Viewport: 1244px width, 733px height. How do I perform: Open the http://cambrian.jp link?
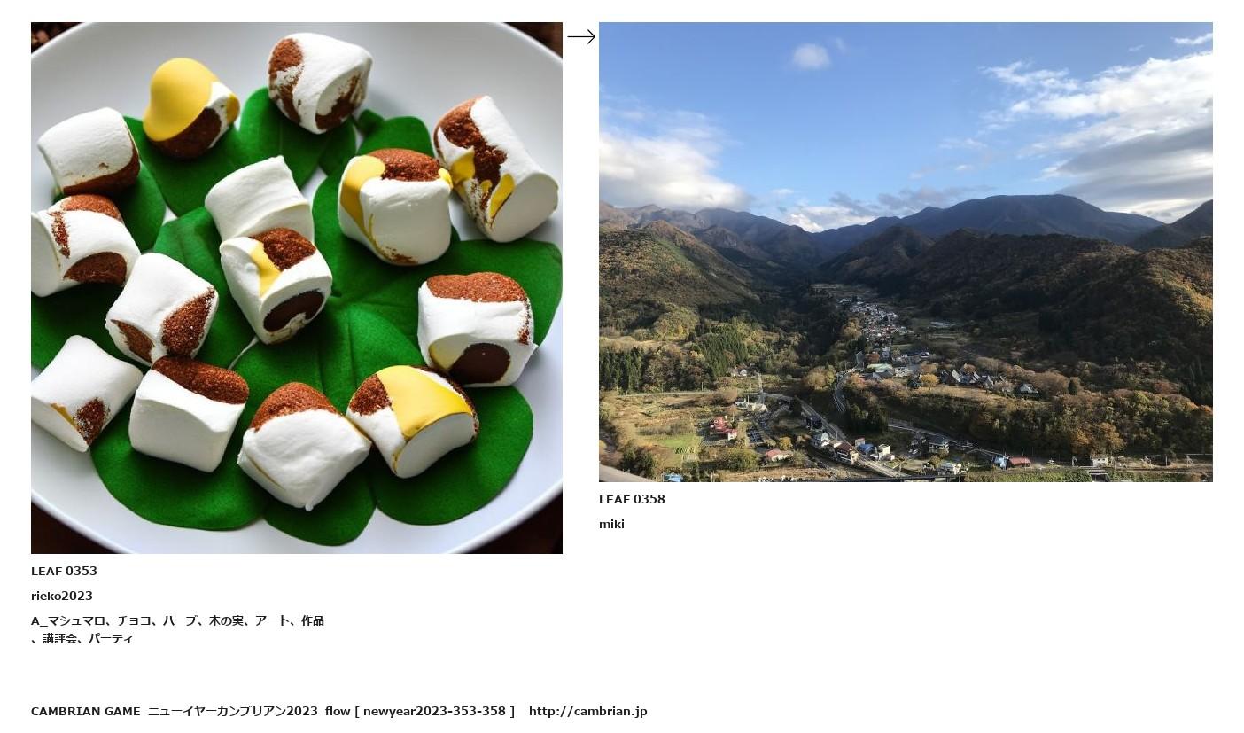pyautogui.click(x=588, y=711)
